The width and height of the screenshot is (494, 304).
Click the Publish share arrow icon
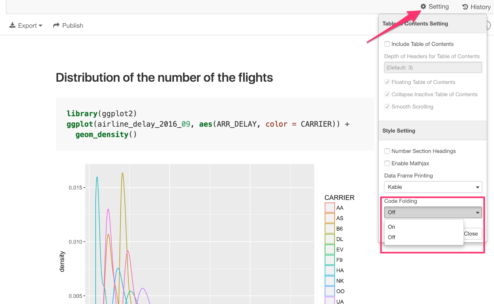coord(56,25)
